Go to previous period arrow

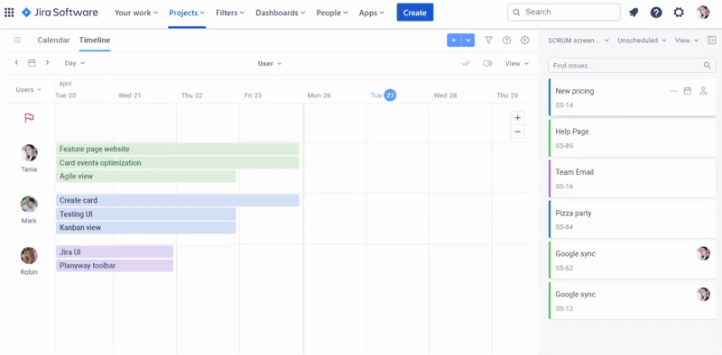point(16,62)
